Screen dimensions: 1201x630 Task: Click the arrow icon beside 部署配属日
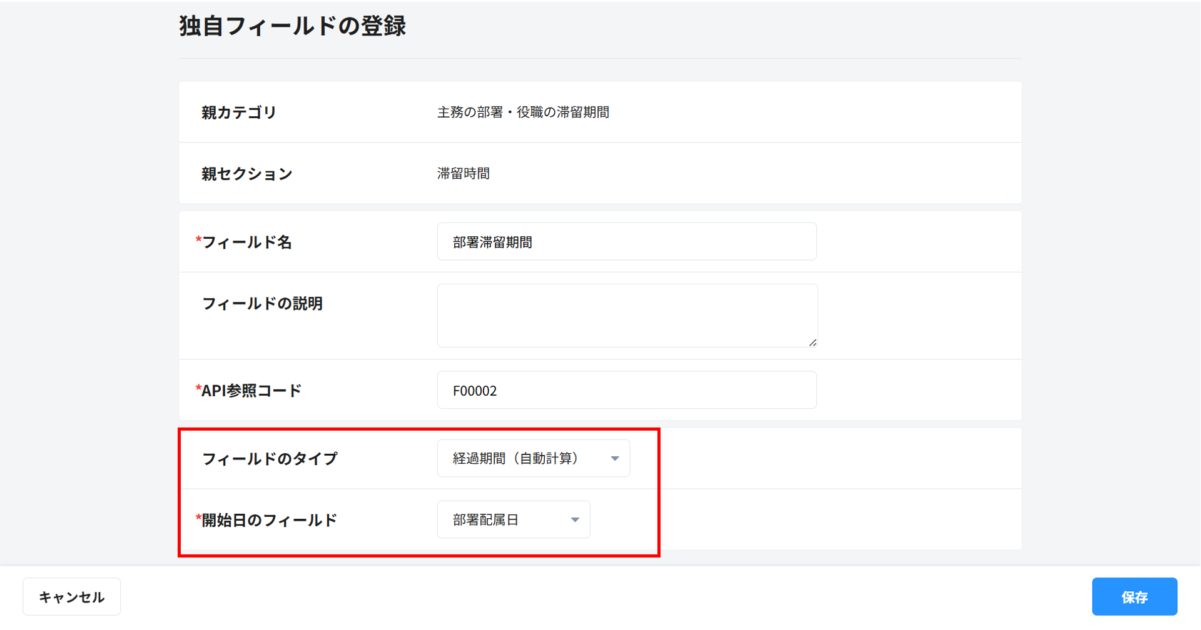point(575,520)
